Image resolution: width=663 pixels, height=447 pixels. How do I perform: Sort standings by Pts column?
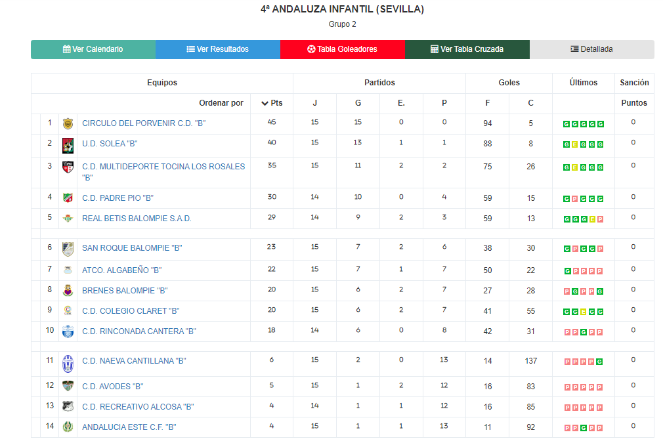tap(272, 103)
